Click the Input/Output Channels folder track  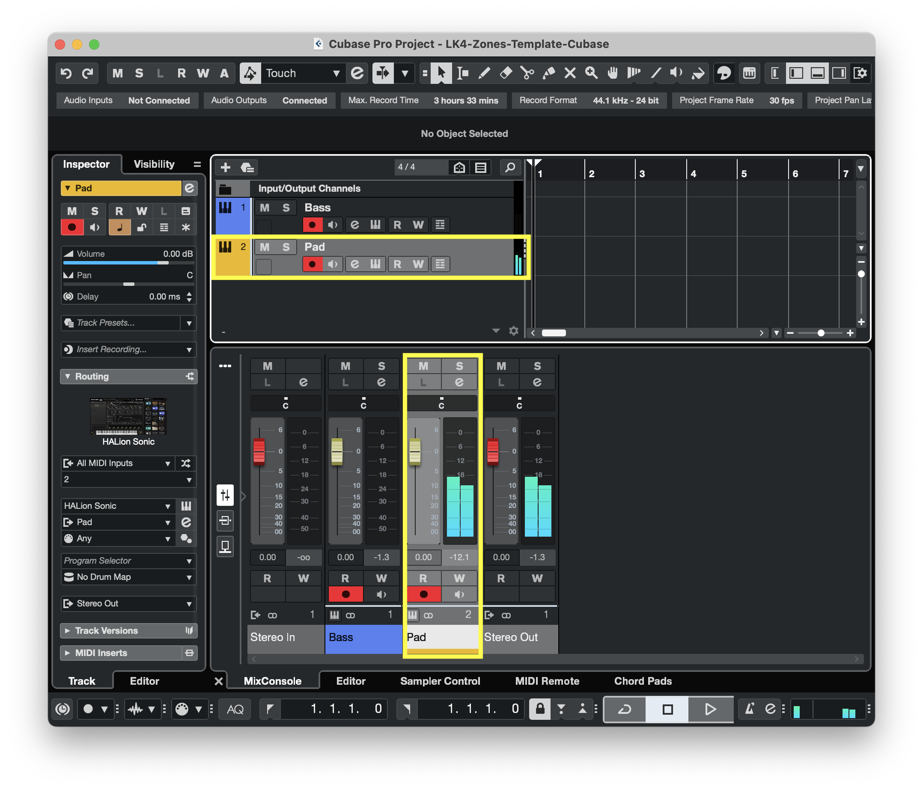point(365,188)
